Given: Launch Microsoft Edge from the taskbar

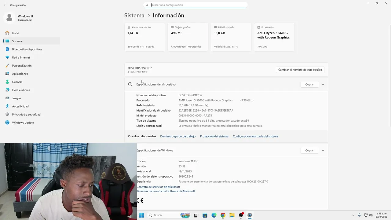Looking at the screenshot, I should click(x=214, y=215).
